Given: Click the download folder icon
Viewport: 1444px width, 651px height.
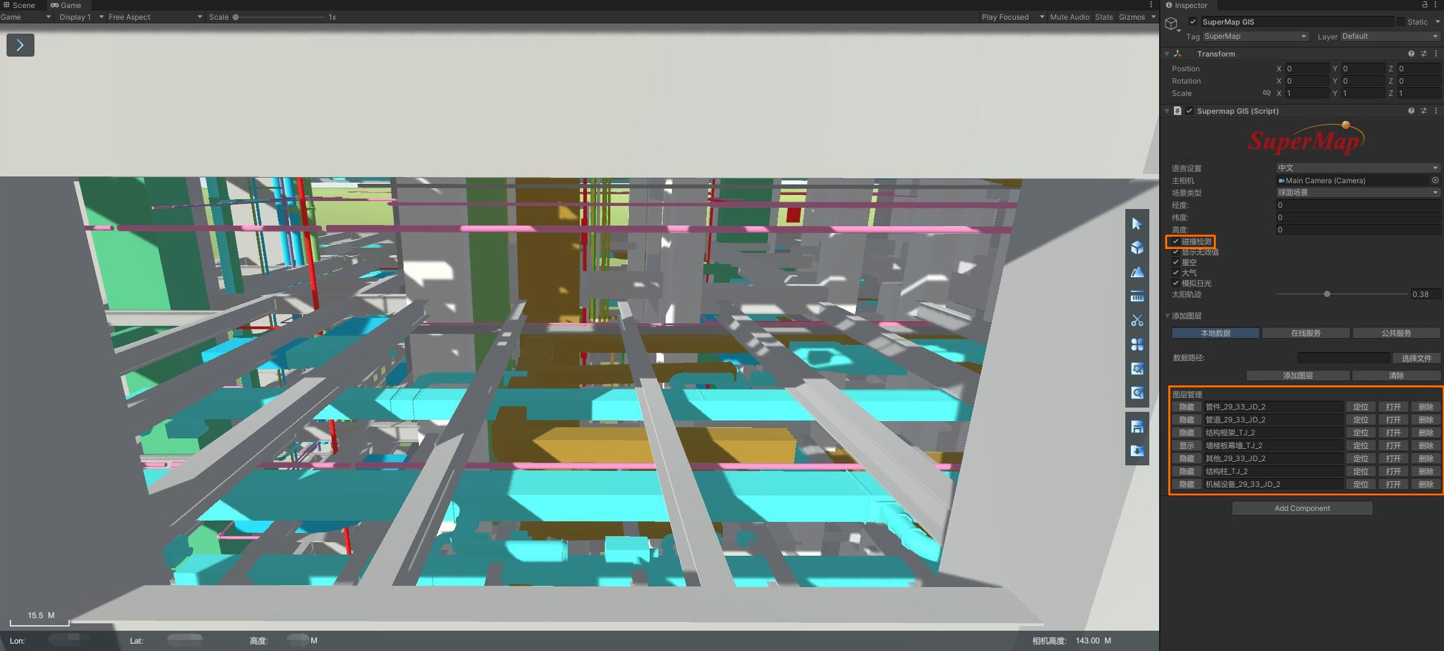Looking at the screenshot, I should point(1137,451).
